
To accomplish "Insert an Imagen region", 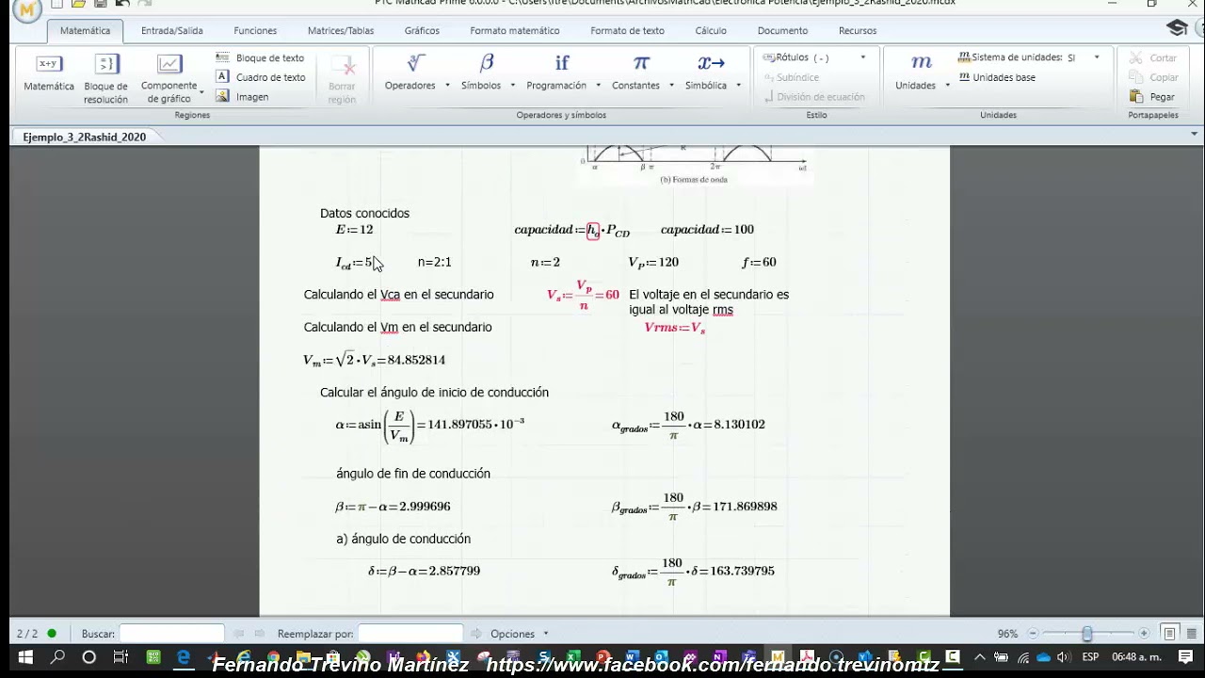I will pyautogui.click(x=242, y=96).
